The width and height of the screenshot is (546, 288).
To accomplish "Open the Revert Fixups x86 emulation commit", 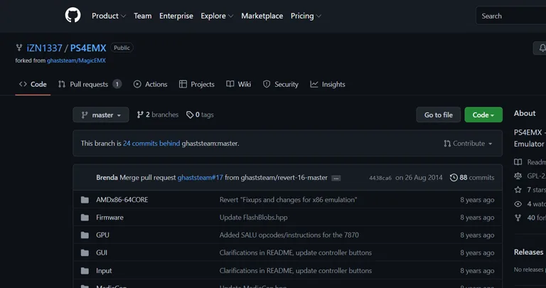I will (x=289, y=200).
